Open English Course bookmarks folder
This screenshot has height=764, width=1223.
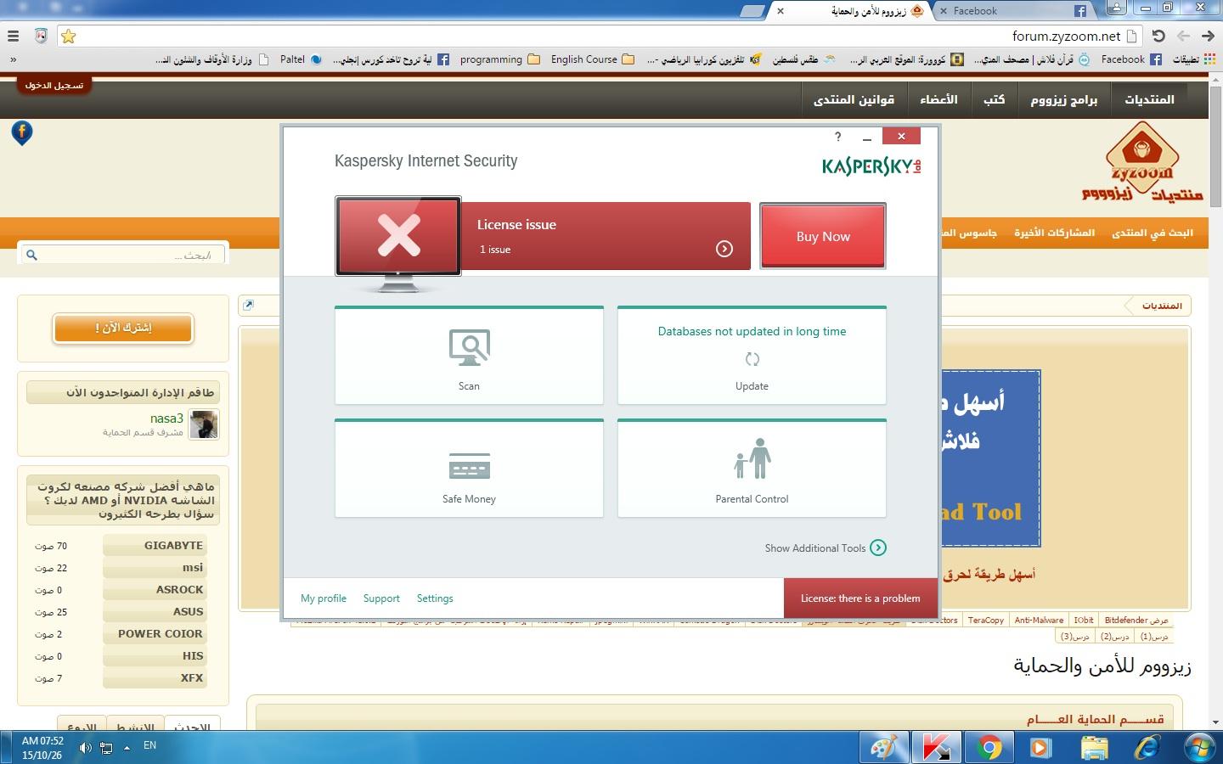592,59
